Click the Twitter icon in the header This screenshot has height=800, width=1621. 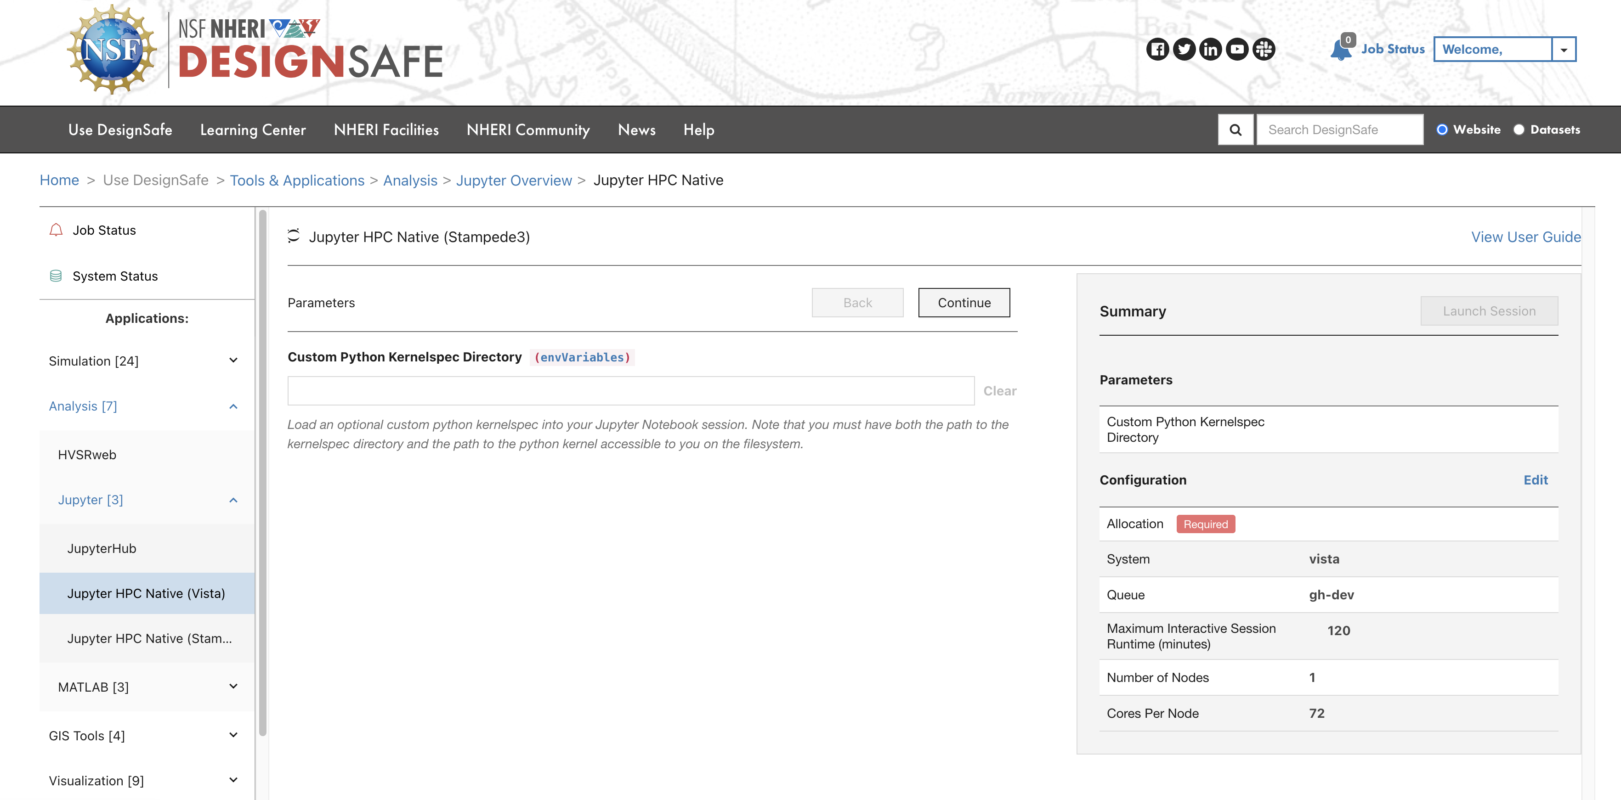coord(1185,49)
